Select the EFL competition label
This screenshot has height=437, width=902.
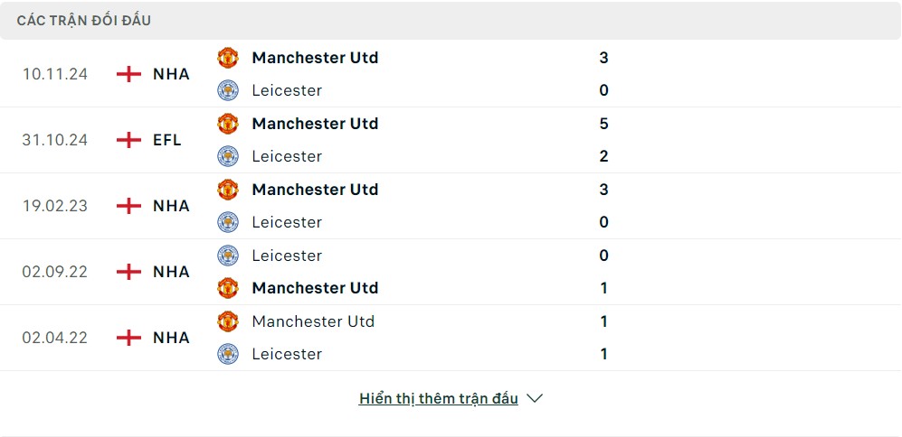pyautogui.click(x=167, y=140)
